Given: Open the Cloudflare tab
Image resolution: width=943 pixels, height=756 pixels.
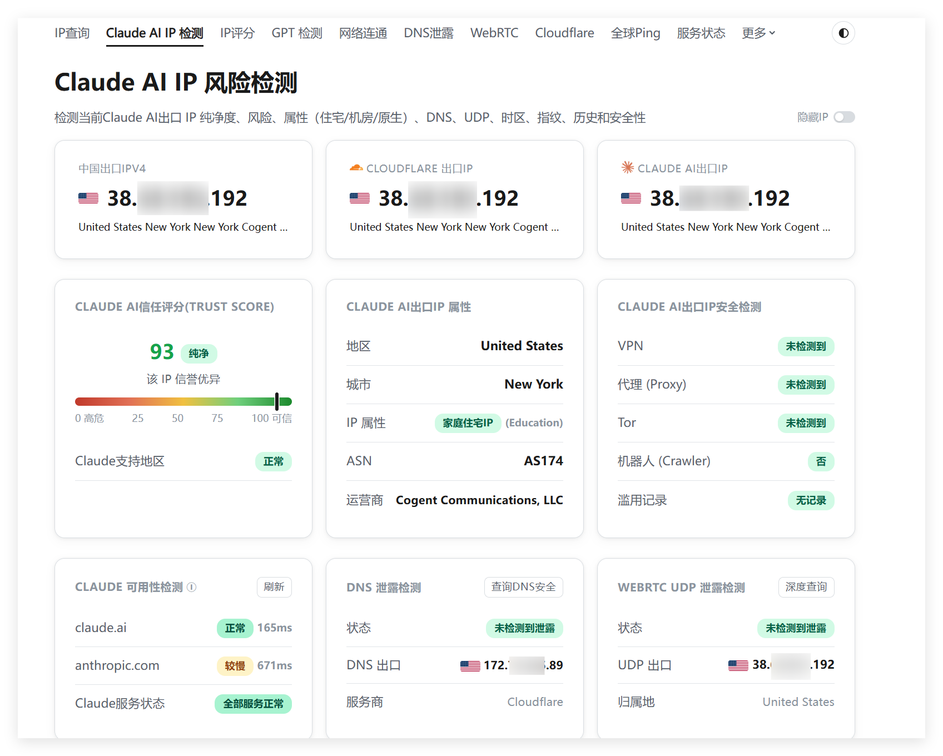Looking at the screenshot, I should tap(564, 33).
